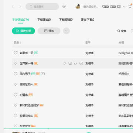Seek on the green playback progress bar

pos(68,129)
